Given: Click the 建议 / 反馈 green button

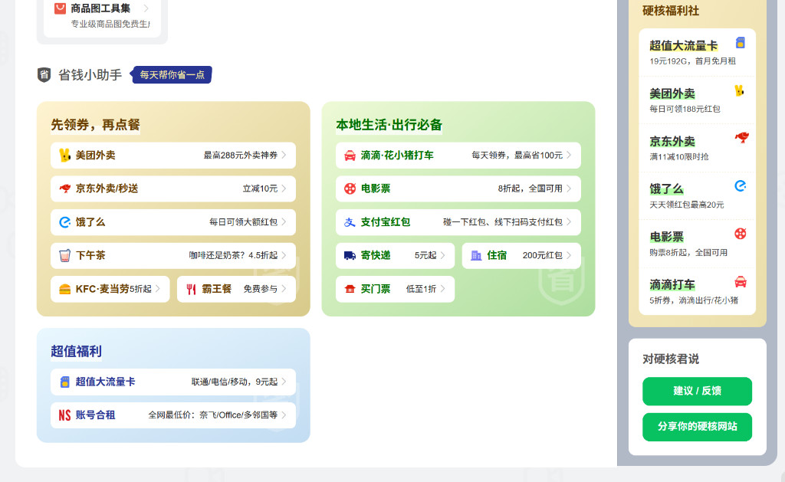Looking at the screenshot, I should pos(697,392).
